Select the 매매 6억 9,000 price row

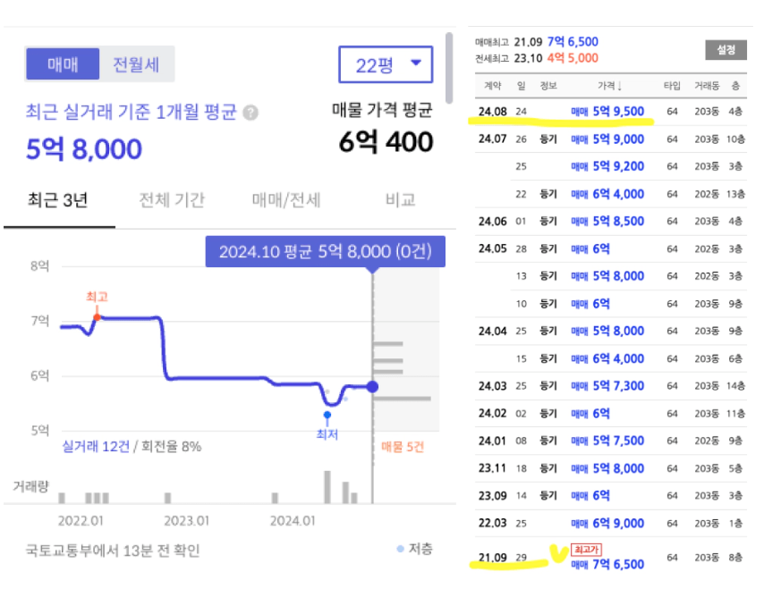click(610, 524)
